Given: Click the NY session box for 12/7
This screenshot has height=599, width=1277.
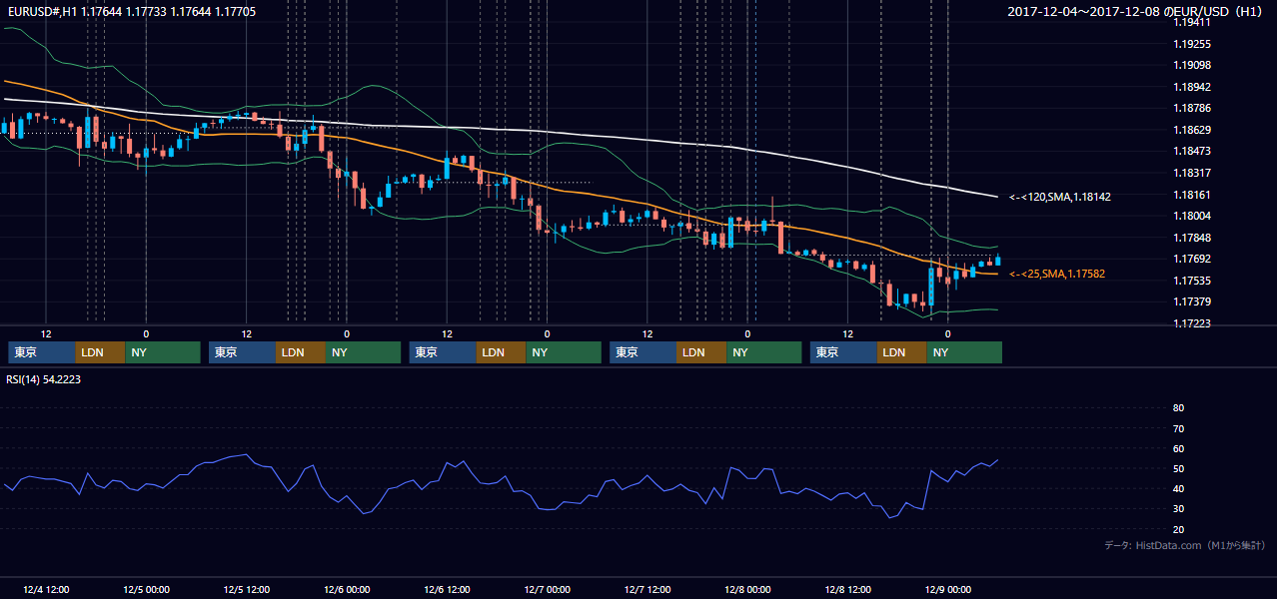Looking at the screenshot, I should pos(763,352).
